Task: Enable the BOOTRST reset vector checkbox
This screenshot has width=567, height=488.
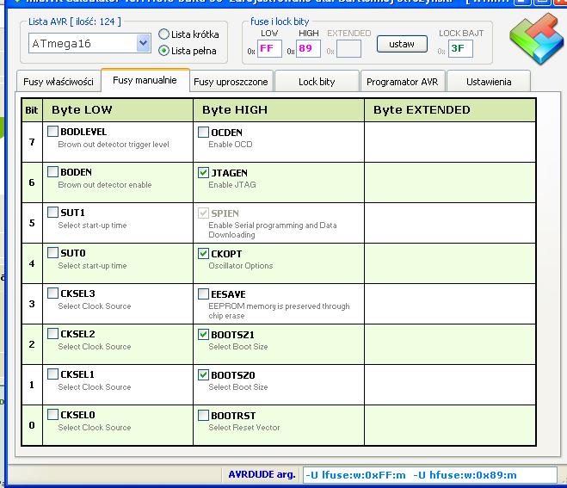Action: (x=204, y=415)
